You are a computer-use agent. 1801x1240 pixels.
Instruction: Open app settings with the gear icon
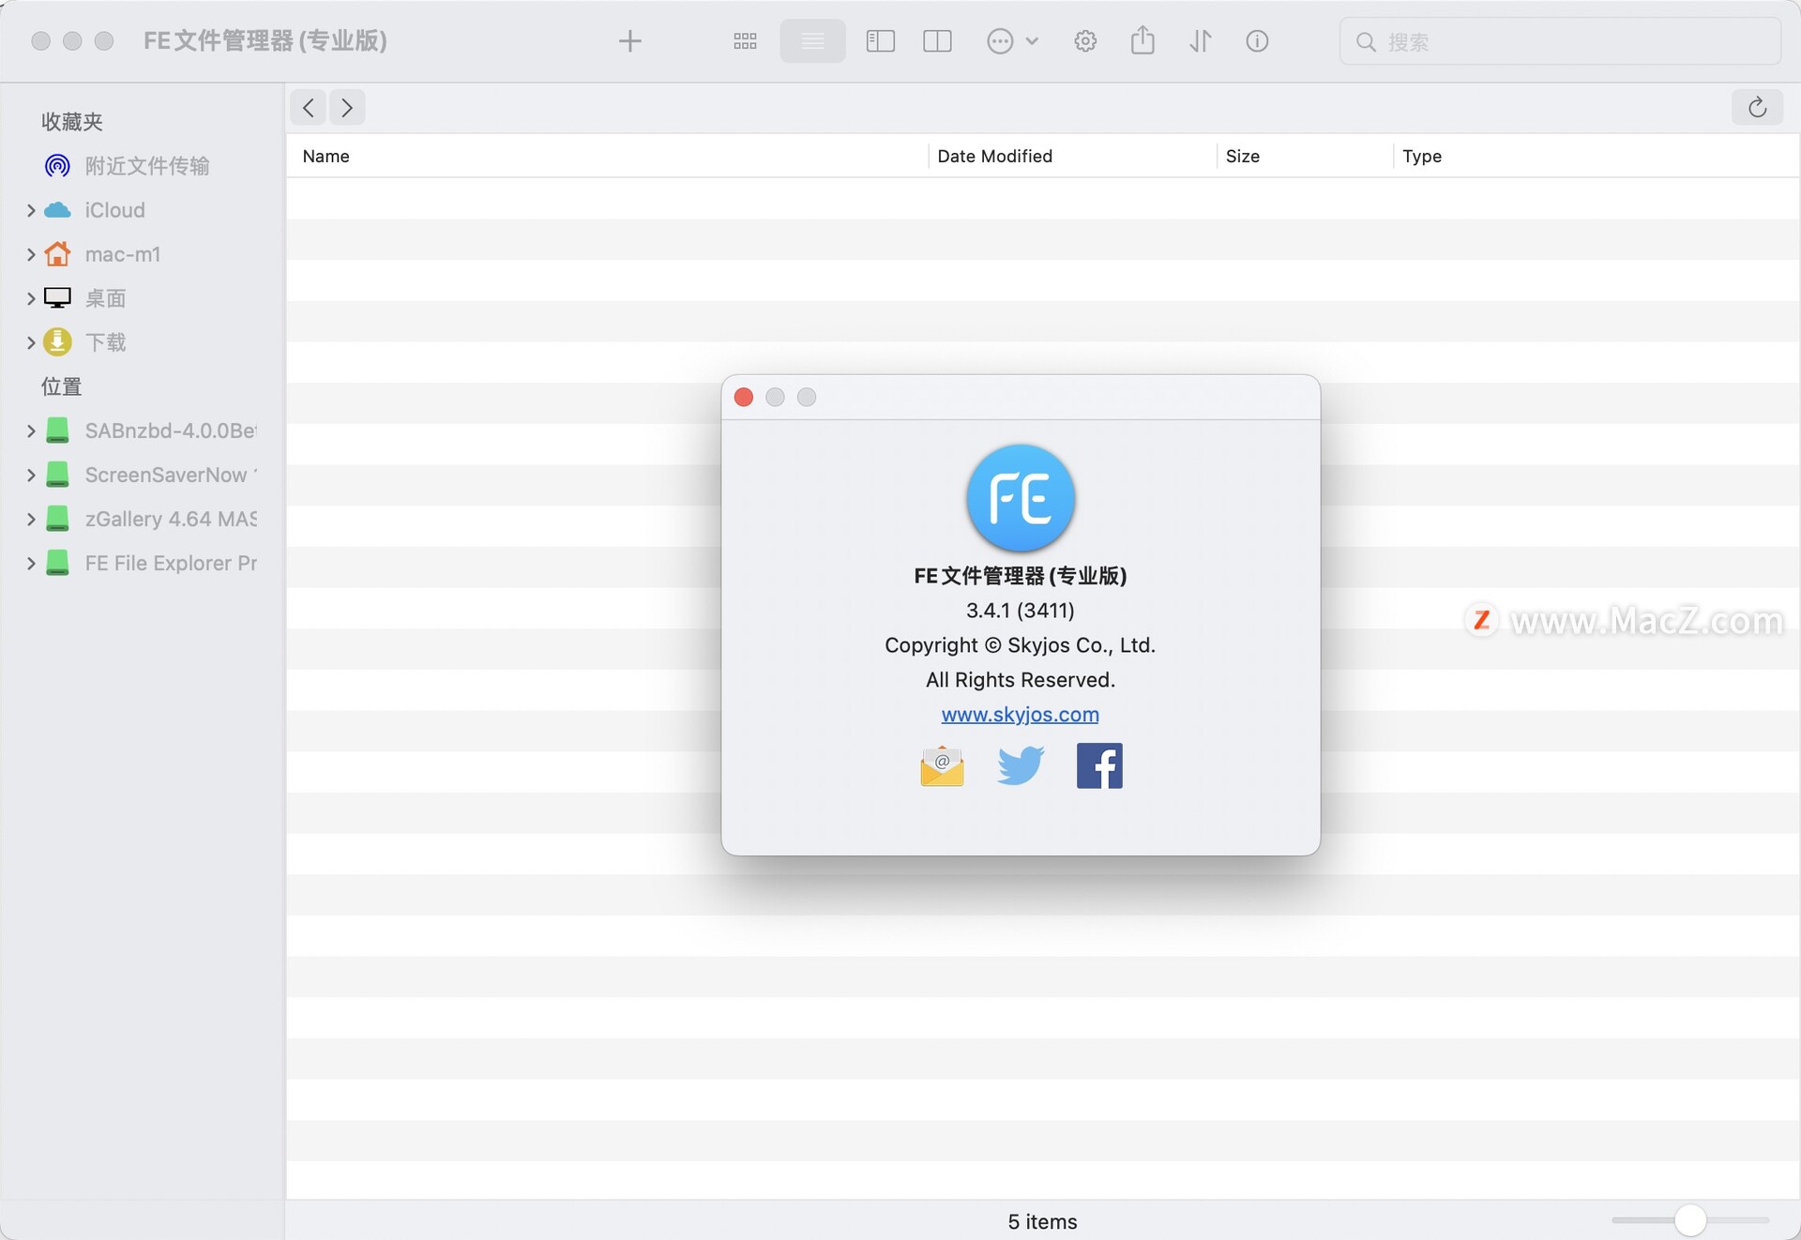pyautogui.click(x=1084, y=41)
